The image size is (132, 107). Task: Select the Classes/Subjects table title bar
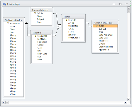point(41,10)
